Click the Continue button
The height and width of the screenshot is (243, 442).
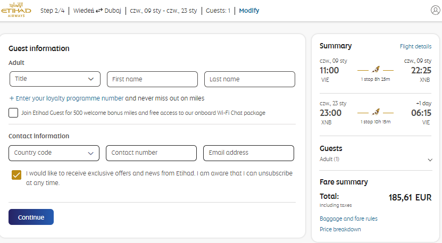(31, 217)
